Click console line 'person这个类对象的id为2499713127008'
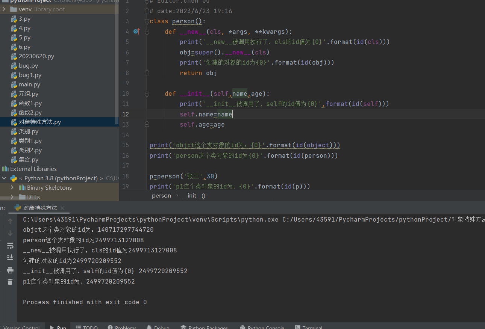 click(83, 240)
